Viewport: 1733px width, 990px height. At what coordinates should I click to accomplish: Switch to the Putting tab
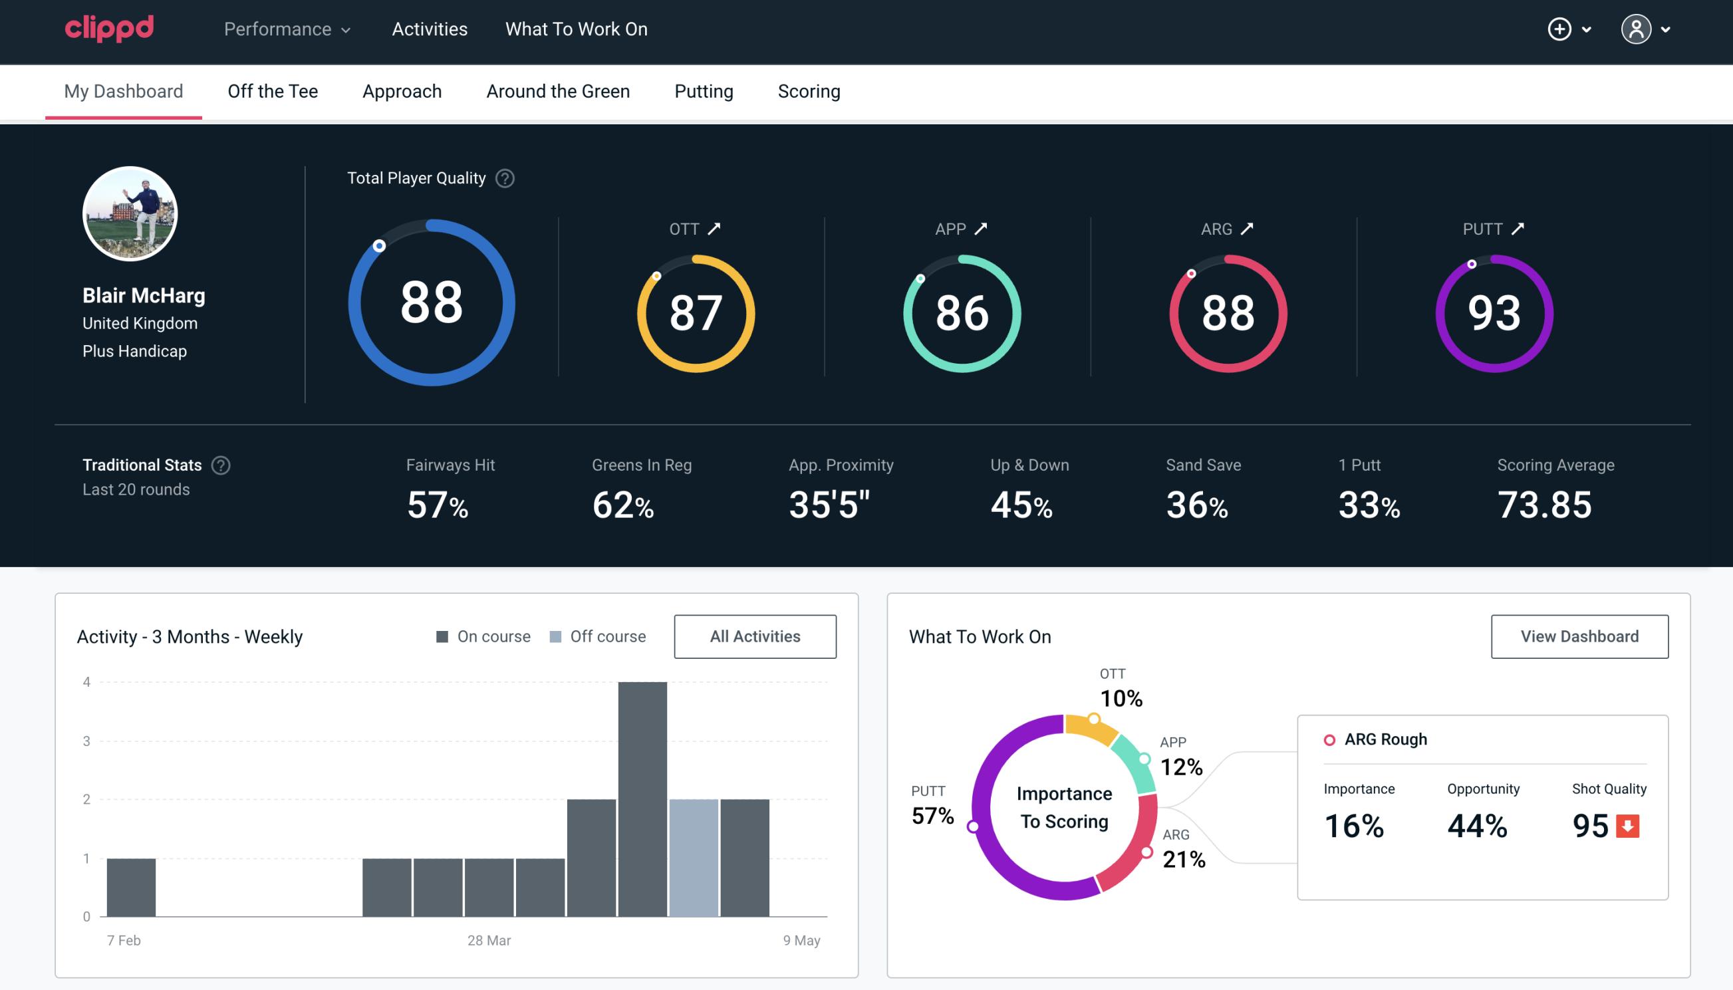[x=702, y=90]
